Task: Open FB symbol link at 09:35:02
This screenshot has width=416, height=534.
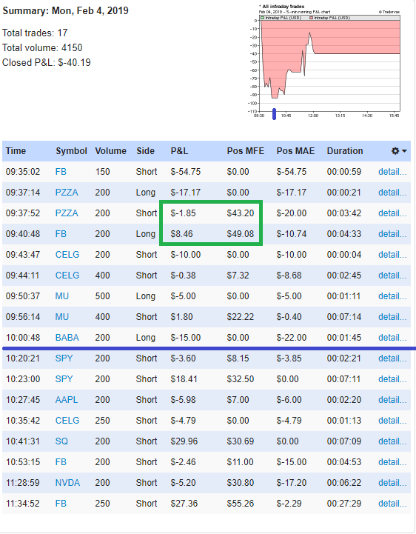Action: pyautogui.click(x=61, y=172)
